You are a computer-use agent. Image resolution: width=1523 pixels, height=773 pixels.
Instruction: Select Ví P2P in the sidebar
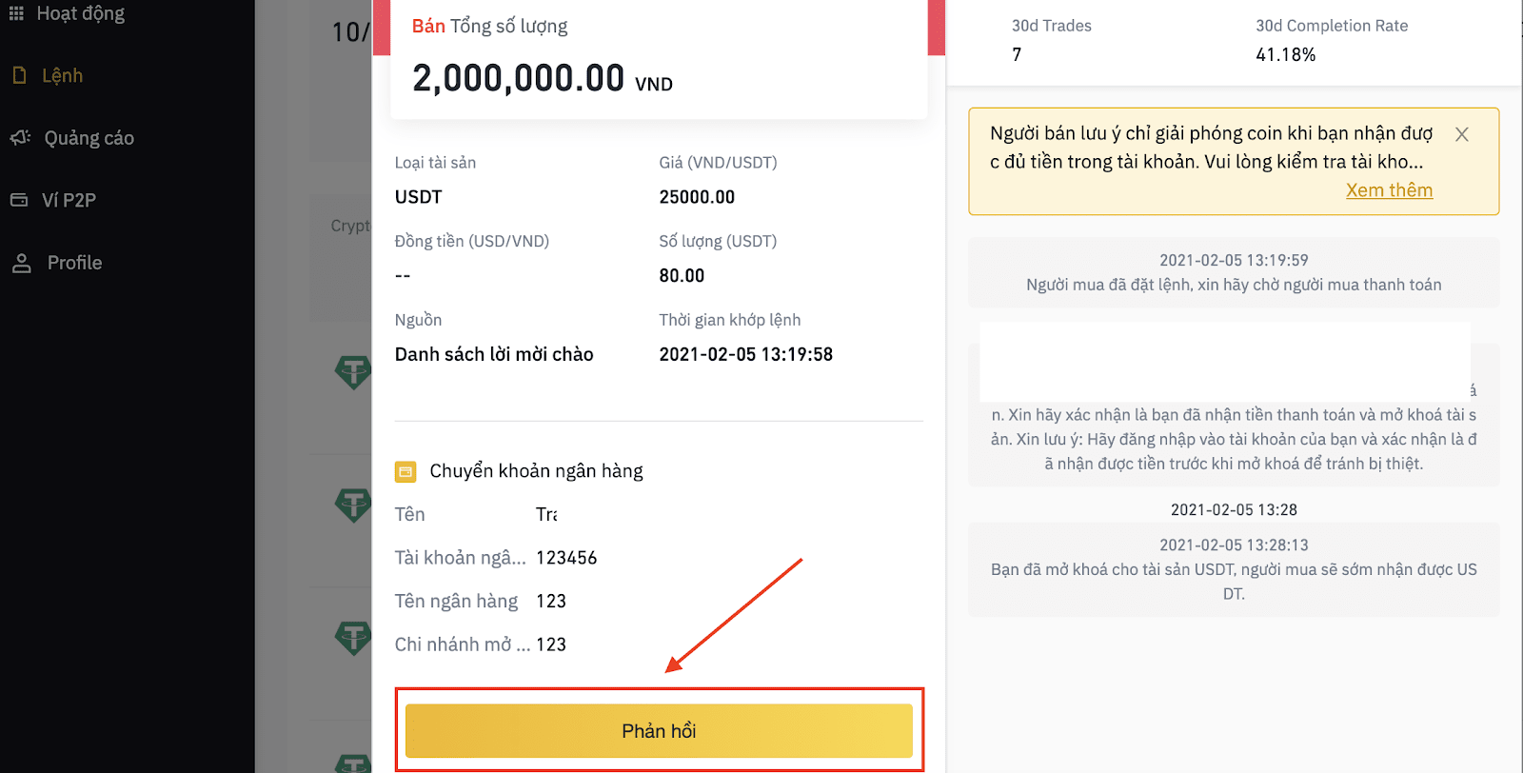(x=69, y=200)
